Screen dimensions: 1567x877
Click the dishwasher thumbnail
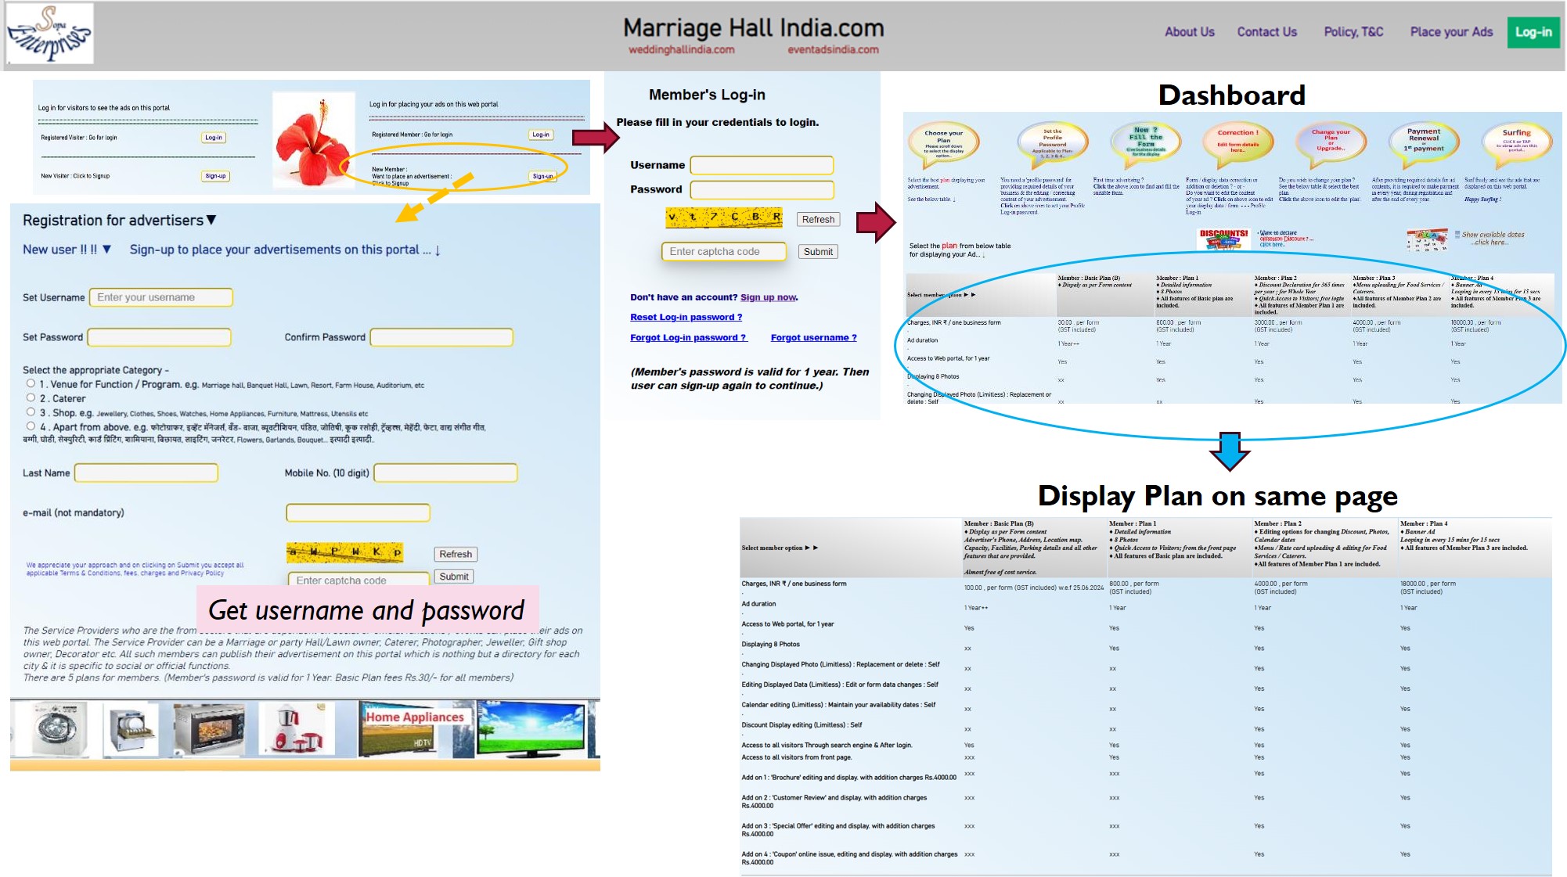[x=130, y=729]
